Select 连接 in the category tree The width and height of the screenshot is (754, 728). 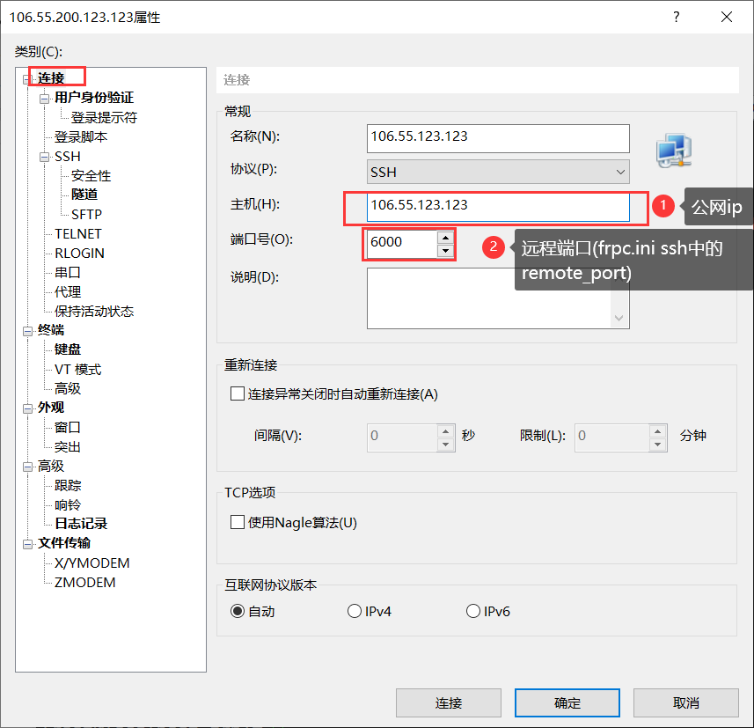[51, 78]
